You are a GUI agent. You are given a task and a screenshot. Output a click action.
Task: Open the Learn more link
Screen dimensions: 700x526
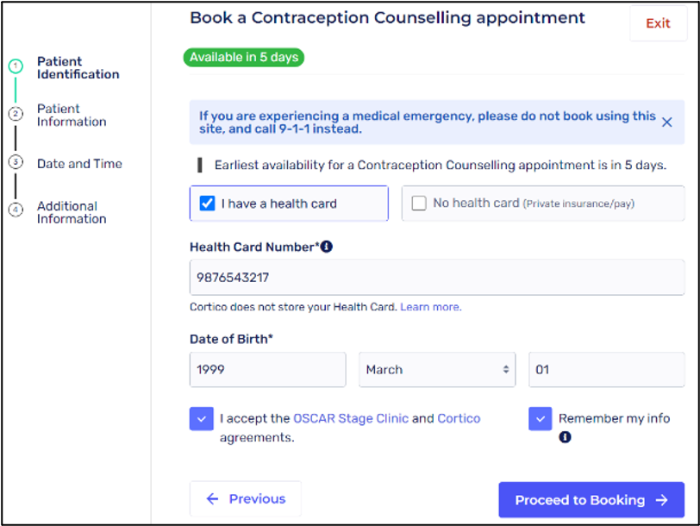tap(429, 307)
